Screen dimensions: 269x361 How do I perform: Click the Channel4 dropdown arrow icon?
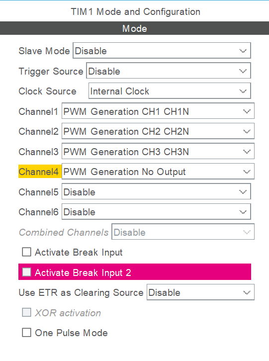tap(247, 172)
